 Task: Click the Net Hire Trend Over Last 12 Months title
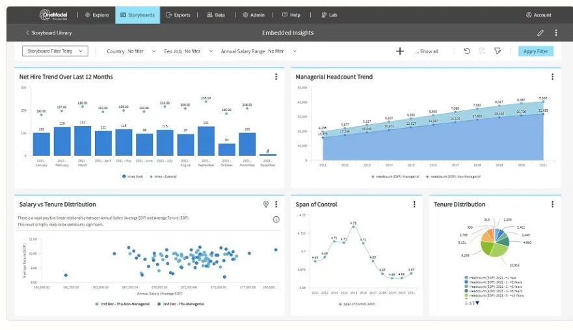point(66,77)
